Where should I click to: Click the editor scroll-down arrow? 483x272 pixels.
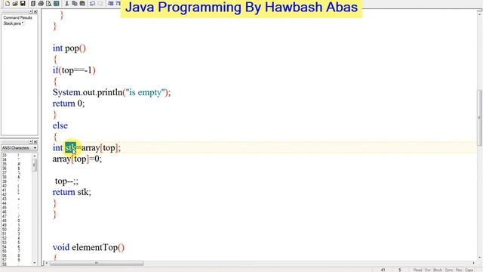tap(479, 258)
